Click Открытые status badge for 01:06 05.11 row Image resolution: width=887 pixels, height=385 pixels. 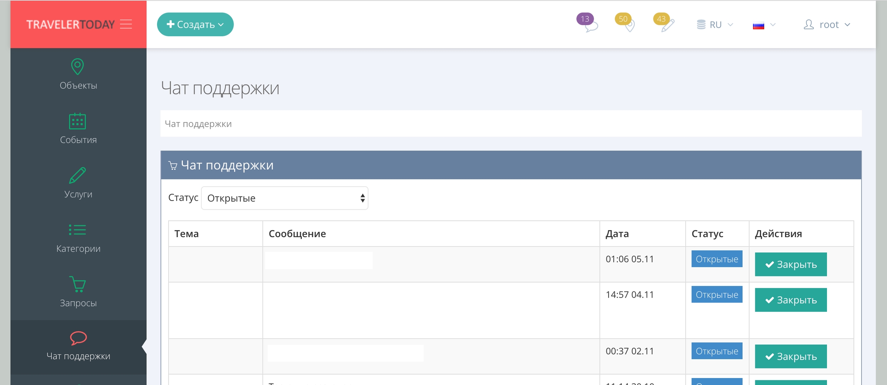[716, 259]
